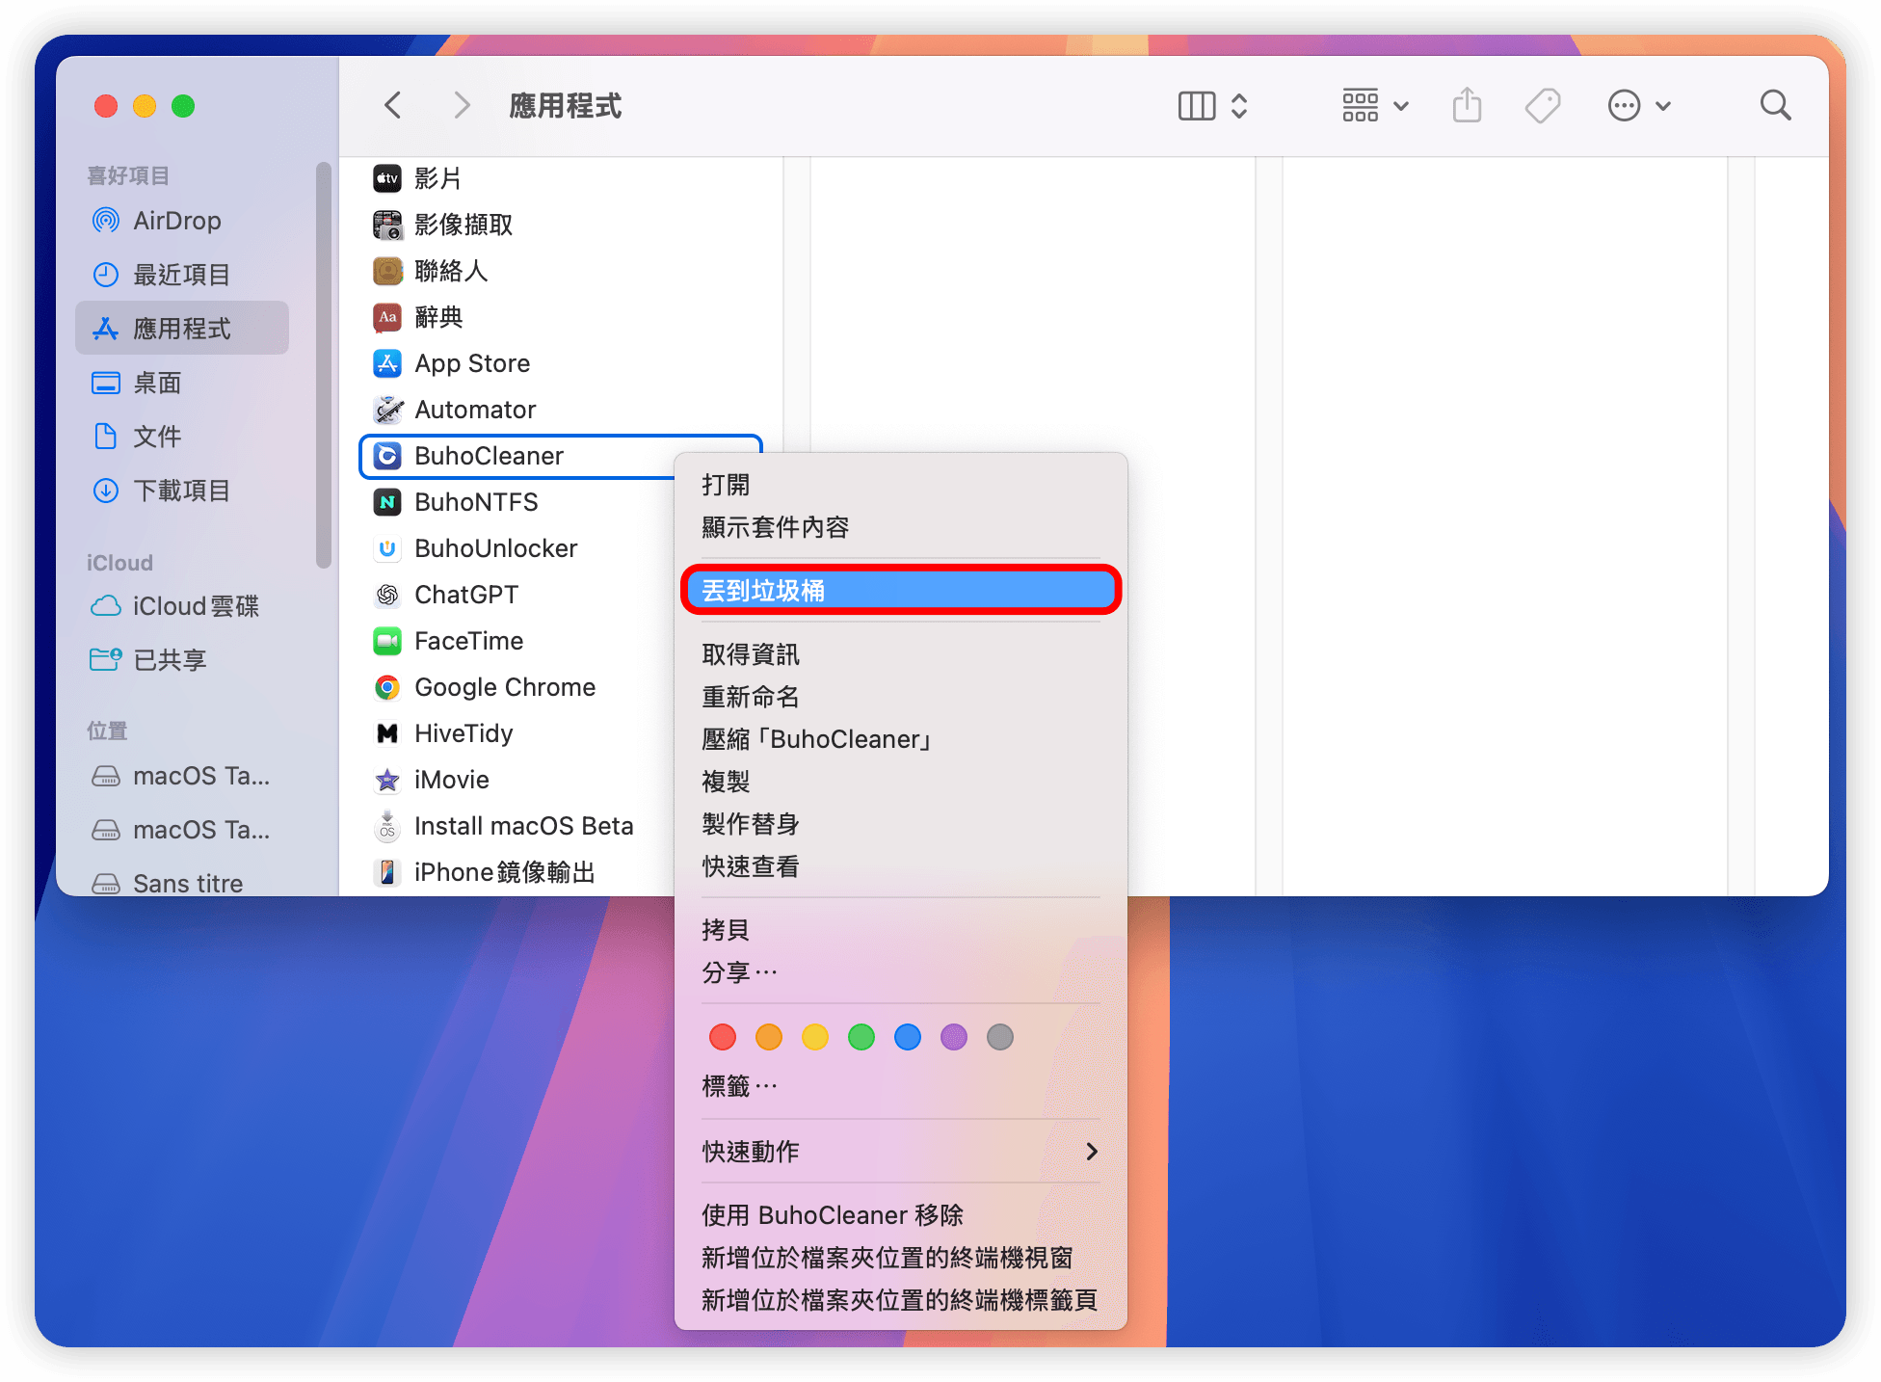1881x1382 pixels.
Task: Select the Install macOS Beta icon
Action: coord(387,826)
